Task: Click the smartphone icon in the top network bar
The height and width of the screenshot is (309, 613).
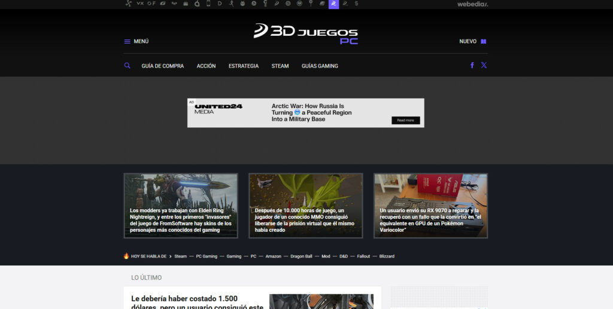Action: (208, 4)
